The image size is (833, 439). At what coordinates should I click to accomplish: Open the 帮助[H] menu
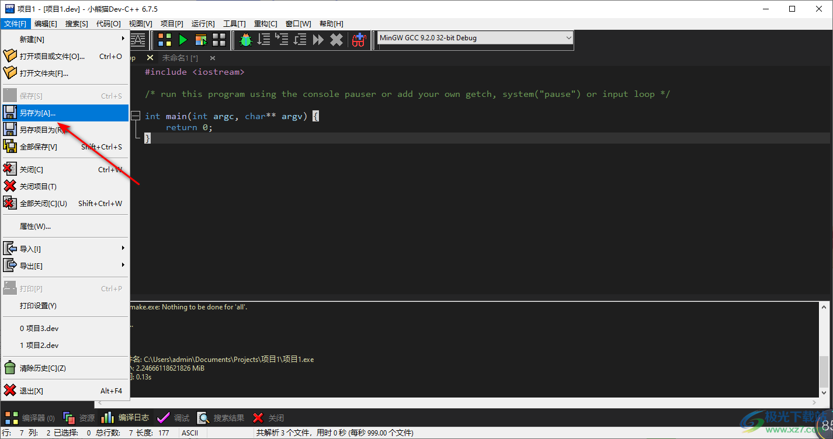click(331, 23)
